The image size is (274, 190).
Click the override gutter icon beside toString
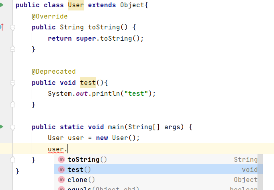click(2, 27)
